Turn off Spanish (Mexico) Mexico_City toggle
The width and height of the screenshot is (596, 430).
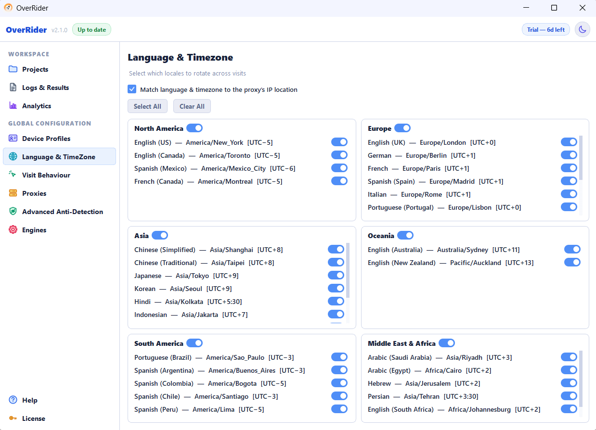339,168
